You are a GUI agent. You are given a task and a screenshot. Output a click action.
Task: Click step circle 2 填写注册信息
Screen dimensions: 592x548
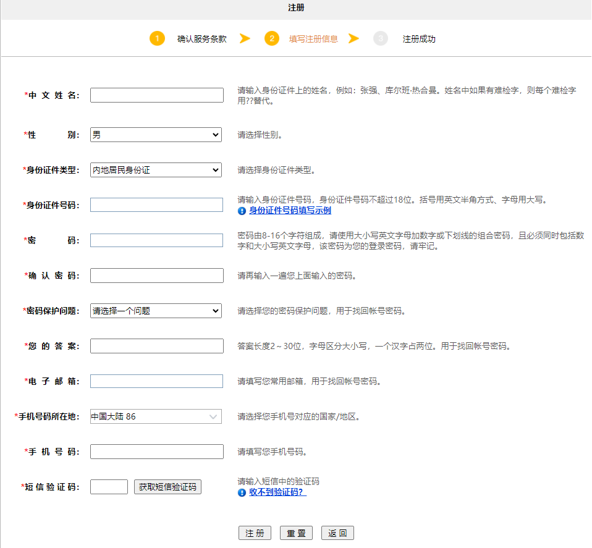(x=271, y=38)
